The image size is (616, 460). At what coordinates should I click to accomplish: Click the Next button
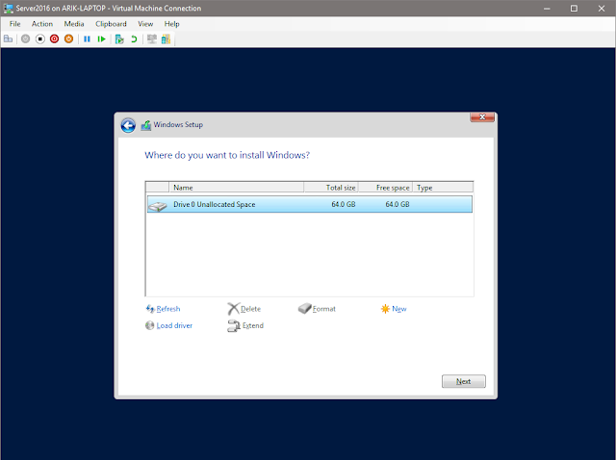tap(464, 381)
